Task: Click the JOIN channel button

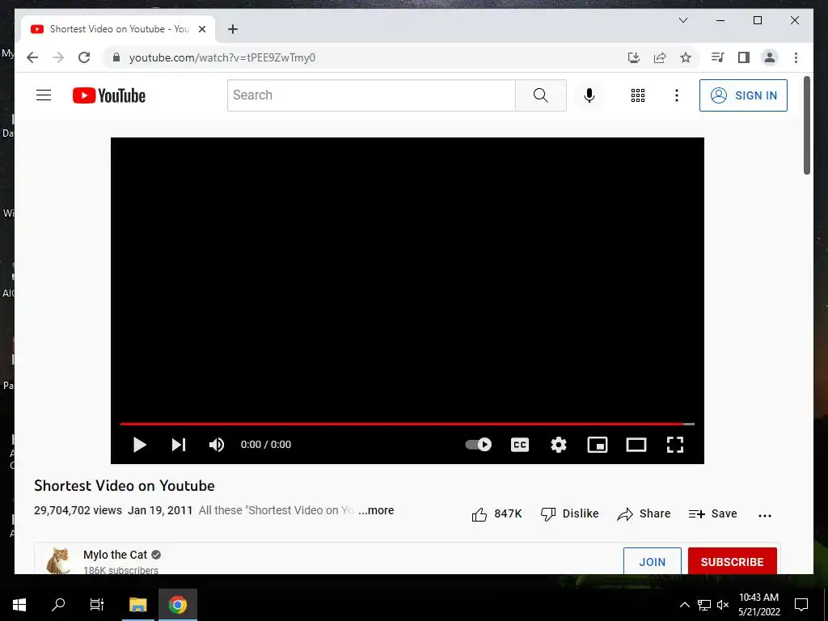Action: point(653,562)
